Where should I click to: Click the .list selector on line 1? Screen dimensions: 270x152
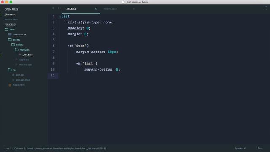(x=65, y=16)
